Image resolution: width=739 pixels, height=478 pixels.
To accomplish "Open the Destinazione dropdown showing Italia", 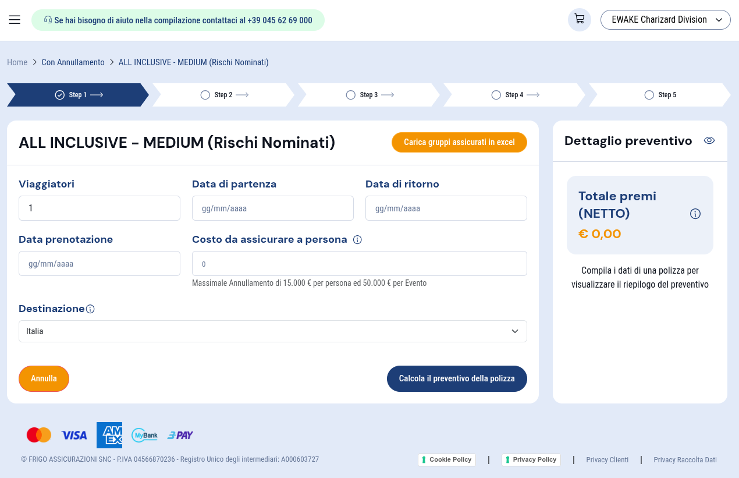I will [272, 331].
